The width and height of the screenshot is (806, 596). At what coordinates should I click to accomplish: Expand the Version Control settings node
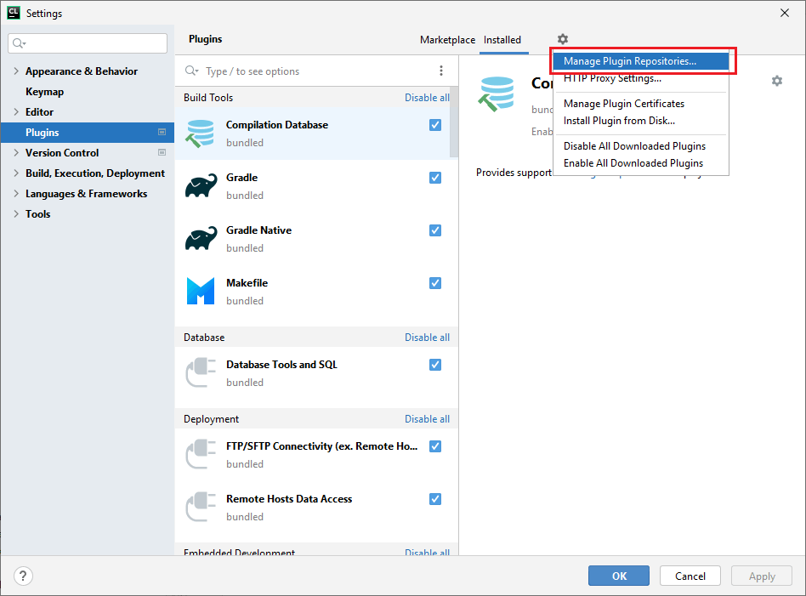coord(16,153)
